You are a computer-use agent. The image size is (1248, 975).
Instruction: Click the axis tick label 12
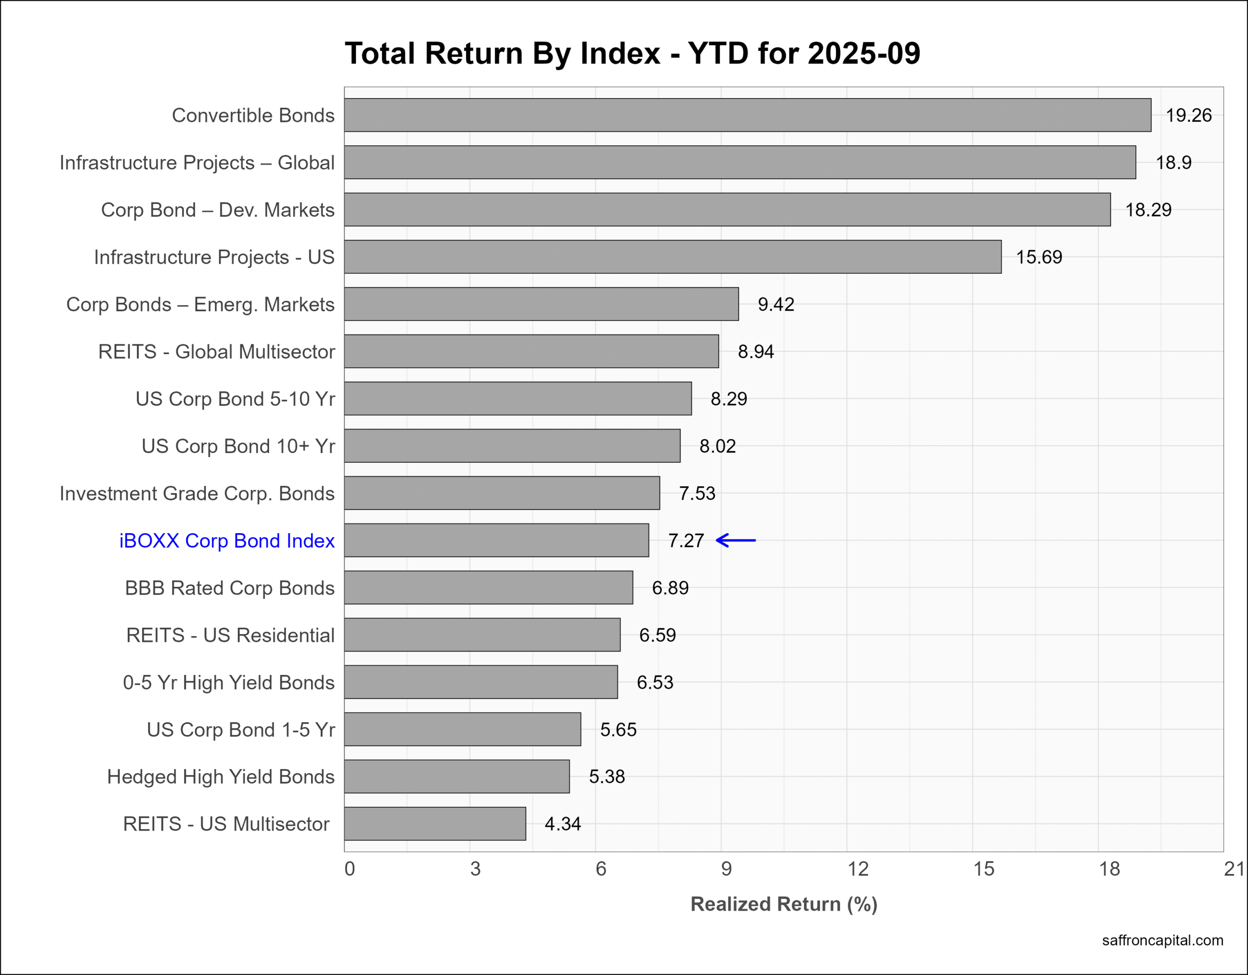[x=858, y=869]
